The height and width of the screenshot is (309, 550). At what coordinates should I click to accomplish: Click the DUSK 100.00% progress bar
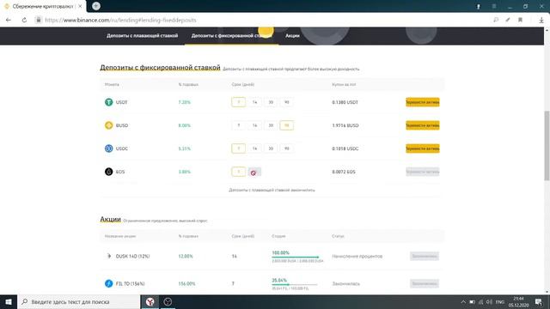(x=296, y=257)
